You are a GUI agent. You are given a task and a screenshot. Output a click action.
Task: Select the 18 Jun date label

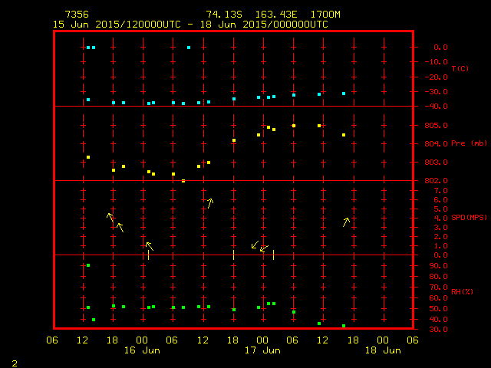pos(382,350)
